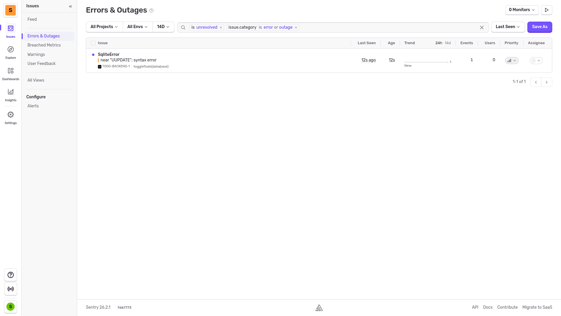The image size is (561, 316).
Task: Open the Insights chart icon
Action: [x=11, y=92]
